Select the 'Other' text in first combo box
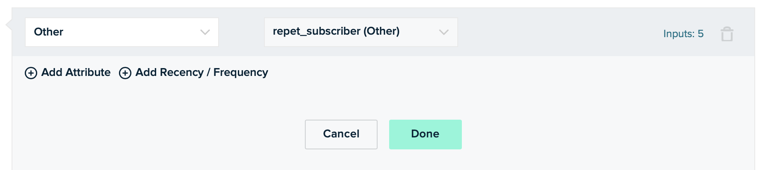 (x=48, y=32)
